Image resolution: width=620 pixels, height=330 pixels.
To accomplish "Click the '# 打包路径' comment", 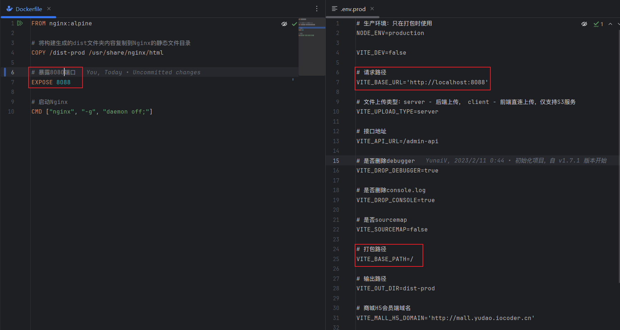I will pyautogui.click(x=371, y=249).
